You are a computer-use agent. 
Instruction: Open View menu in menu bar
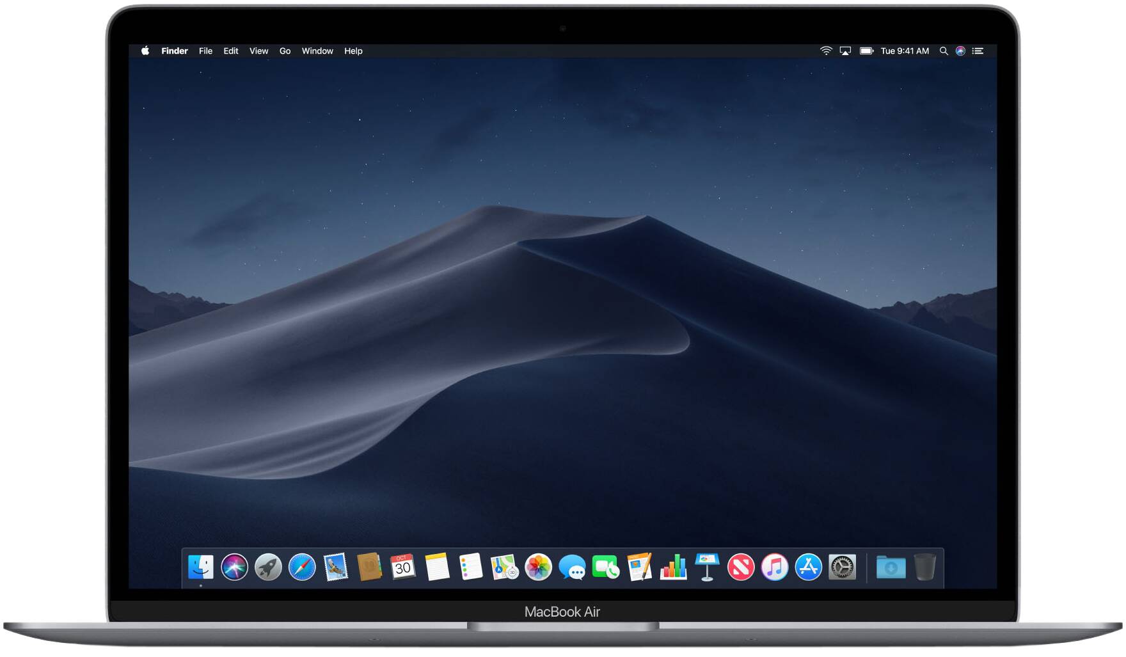[258, 51]
